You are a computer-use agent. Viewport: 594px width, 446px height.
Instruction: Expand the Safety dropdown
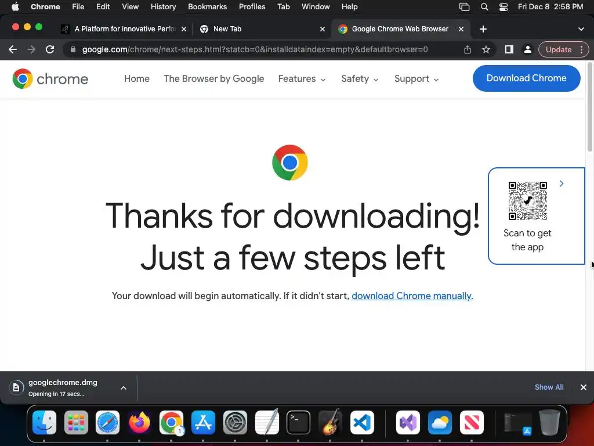tap(360, 79)
